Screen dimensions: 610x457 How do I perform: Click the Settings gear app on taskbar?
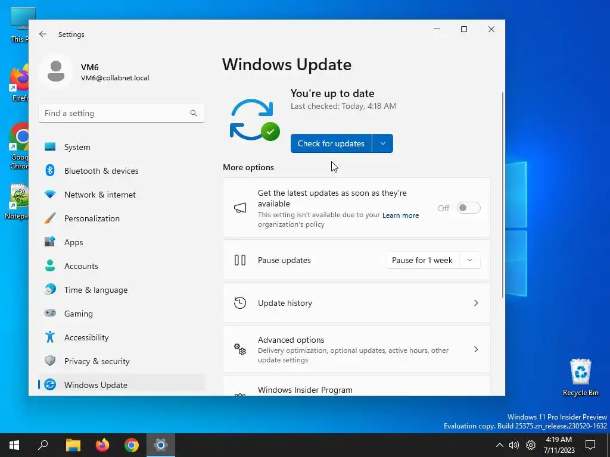pos(161,445)
